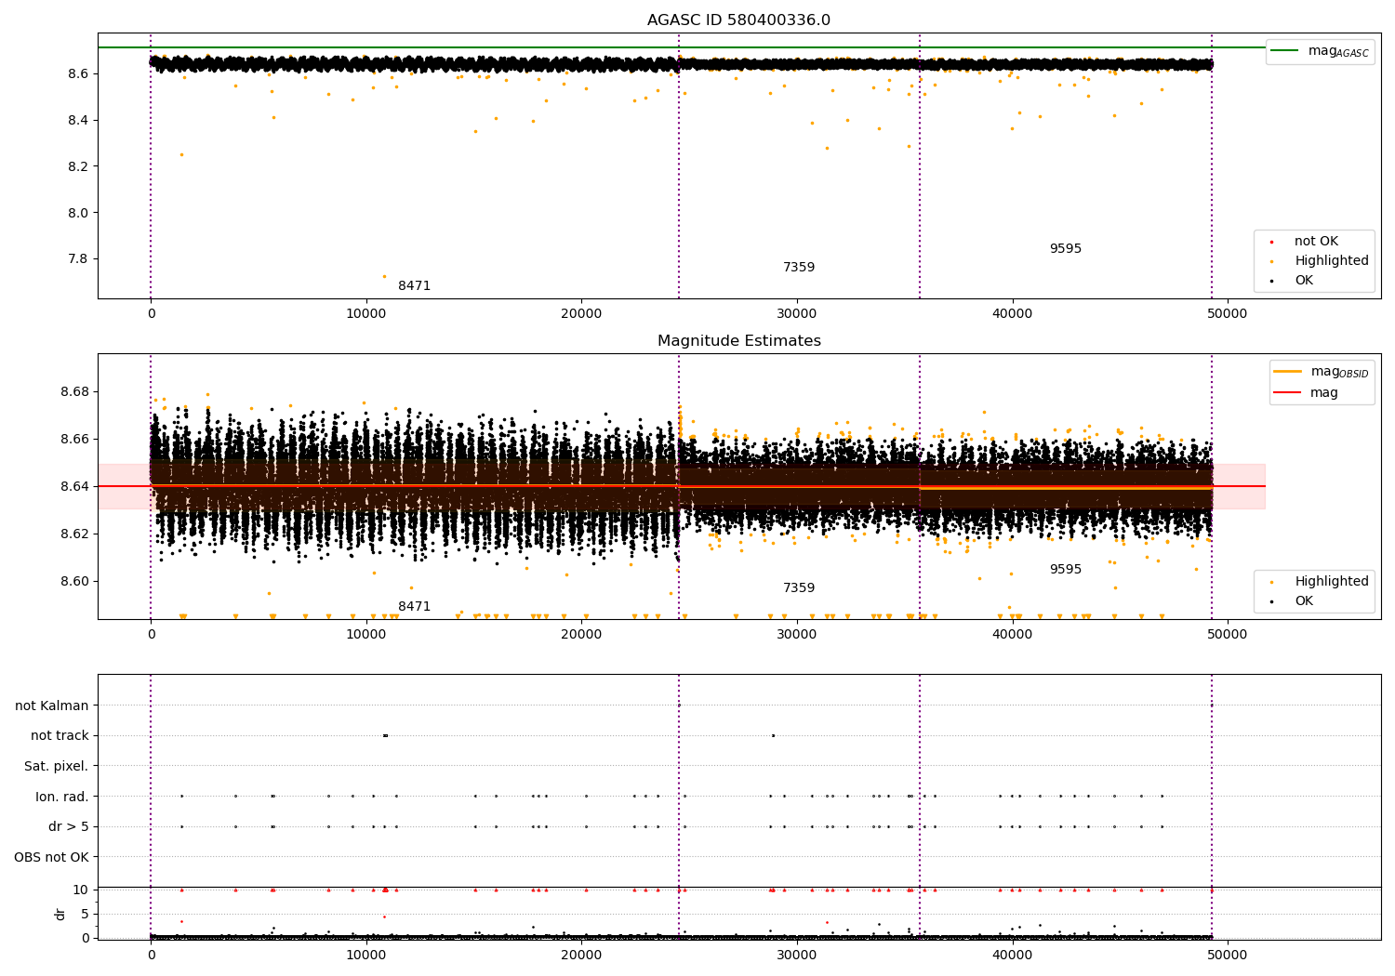The image size is (1395, 976).
Task: Click the 8.66 y-axis tick label
Action: point(74,439)
